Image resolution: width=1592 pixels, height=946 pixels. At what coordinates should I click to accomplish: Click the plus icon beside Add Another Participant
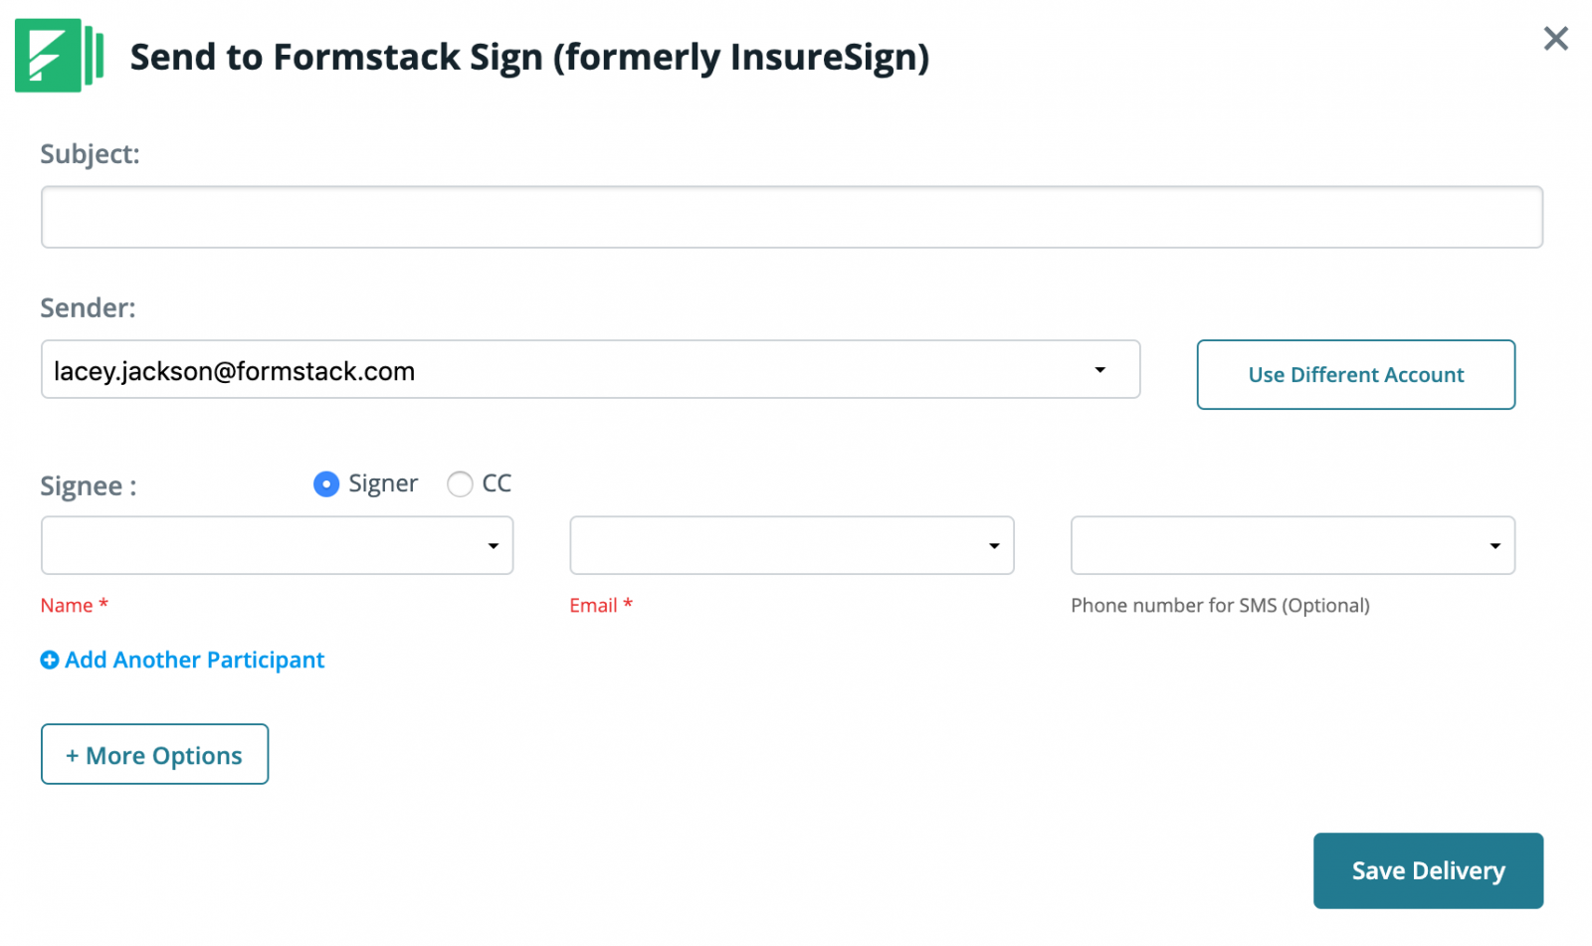49,660
